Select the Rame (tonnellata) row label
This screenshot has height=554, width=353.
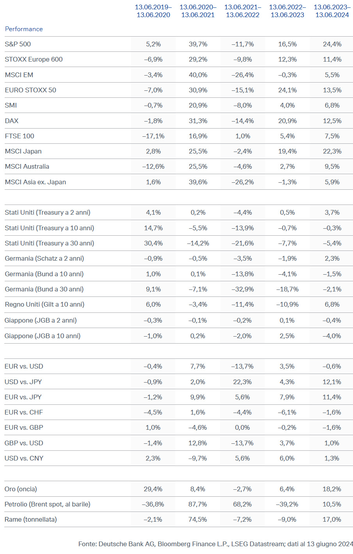tap(31, 519)
